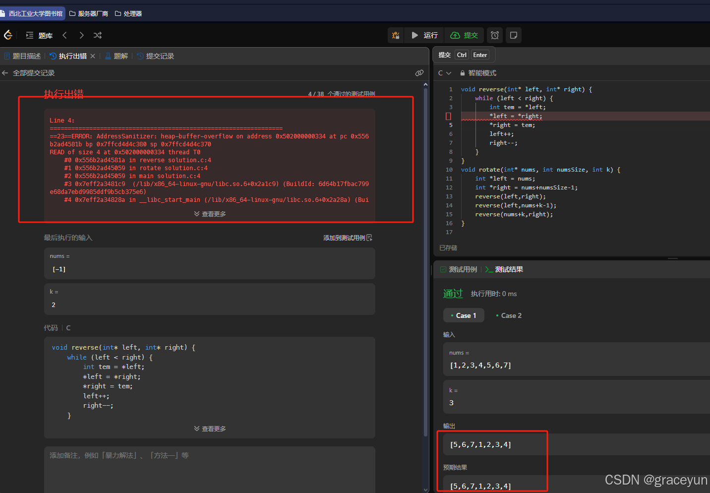This screenshot has height=493, width=710.
Task: Select the 执行出错 tab
Action: coord(68,56)
